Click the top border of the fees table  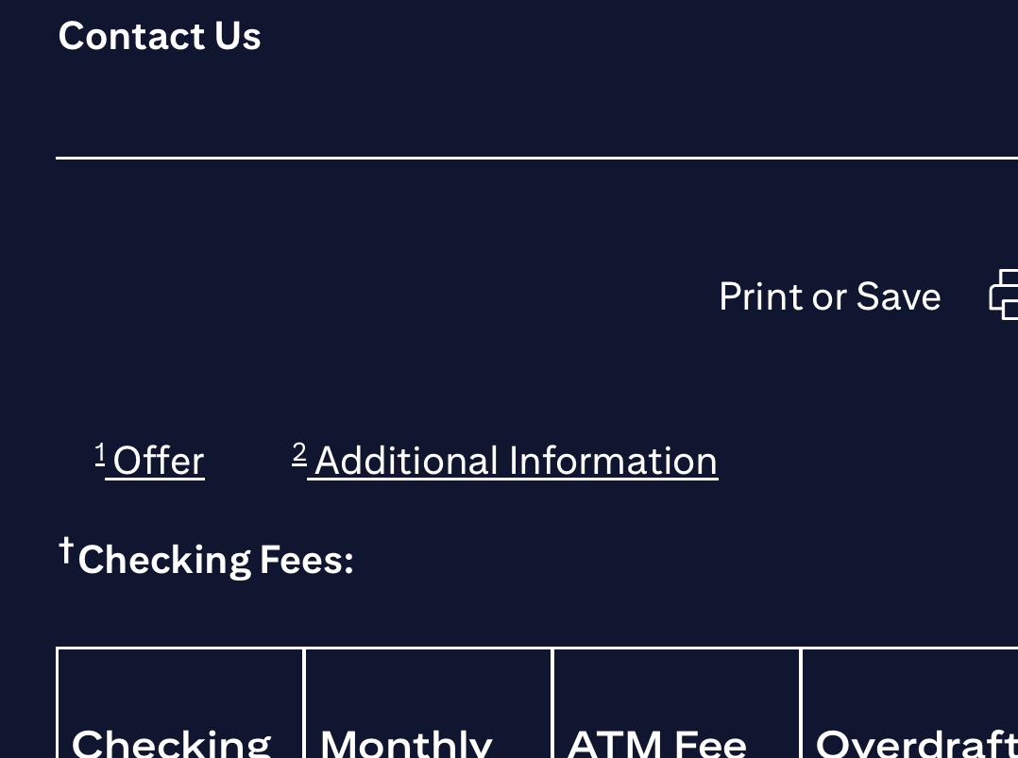coord(536,649)
